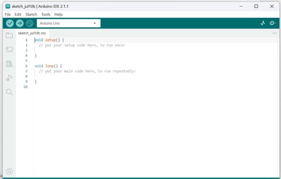
Task: Open the Library Manager sidebar
Action: click(x=9, y=64)
